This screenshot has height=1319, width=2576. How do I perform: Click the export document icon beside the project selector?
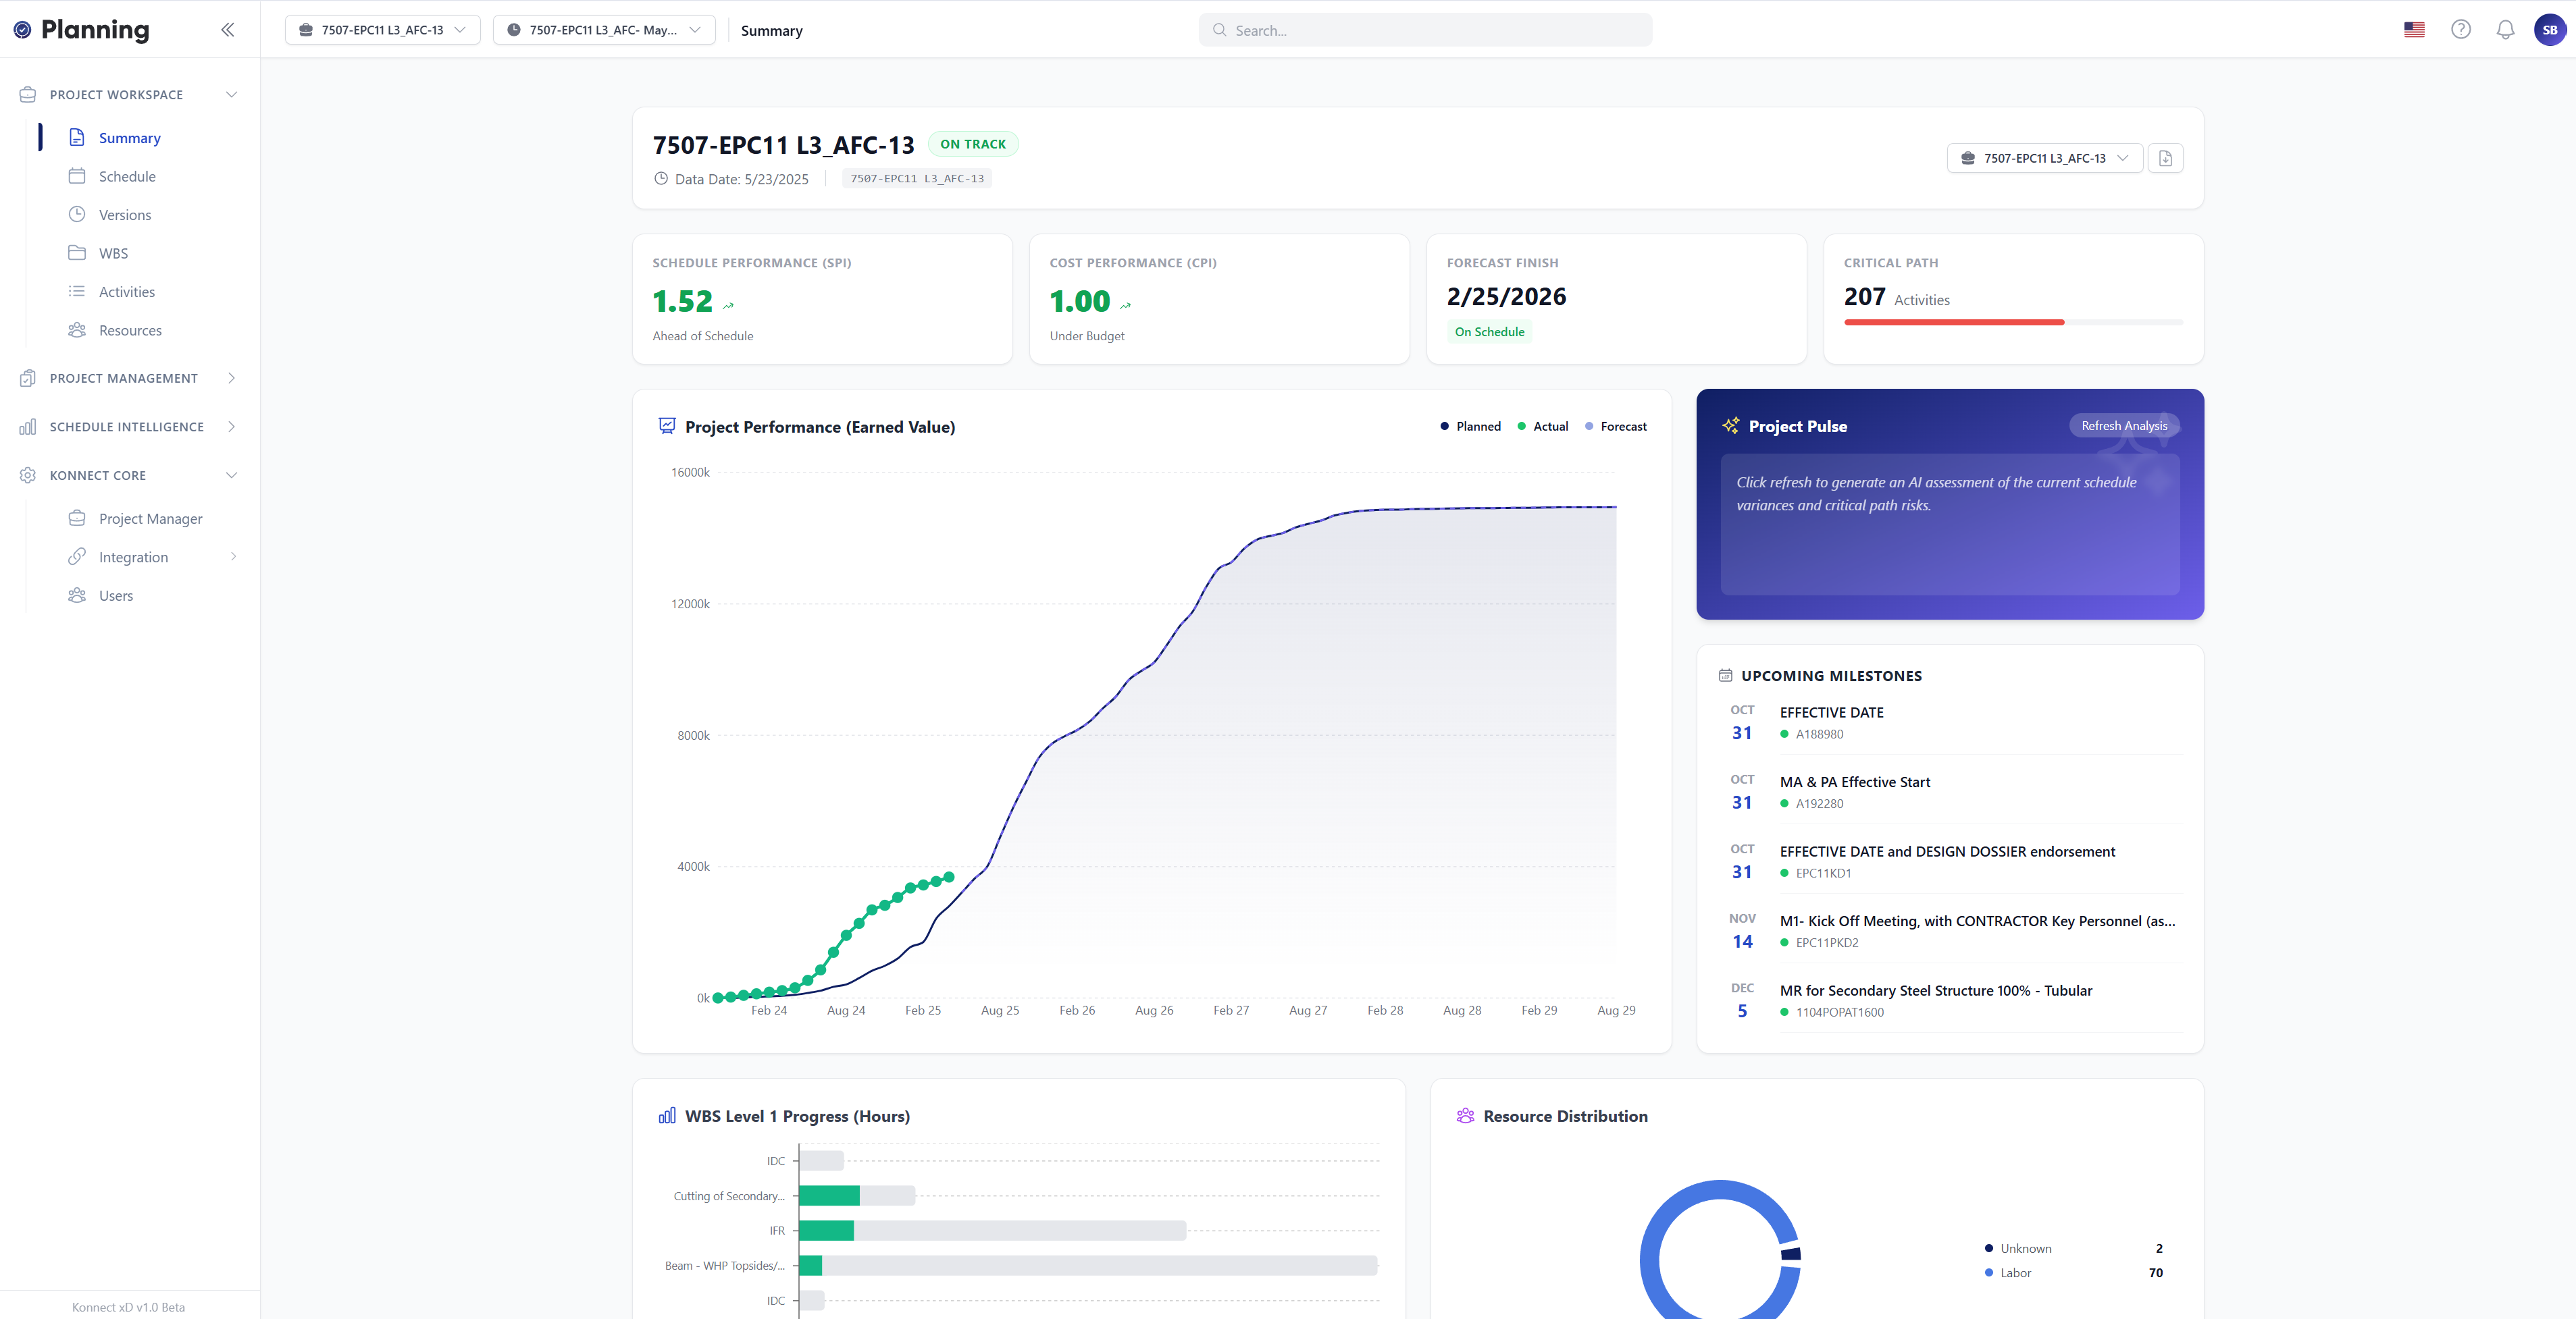coord(2166,158)
